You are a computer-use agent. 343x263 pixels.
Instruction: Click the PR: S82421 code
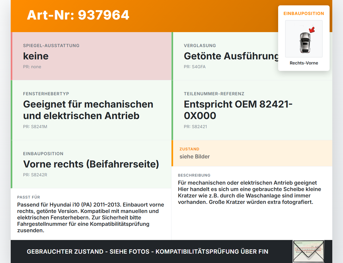tap(195, 127)
